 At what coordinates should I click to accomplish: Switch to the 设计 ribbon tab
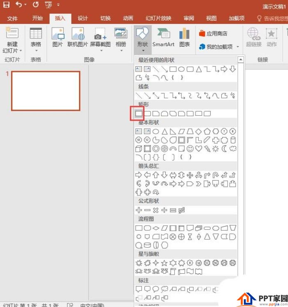pos(83,18)
